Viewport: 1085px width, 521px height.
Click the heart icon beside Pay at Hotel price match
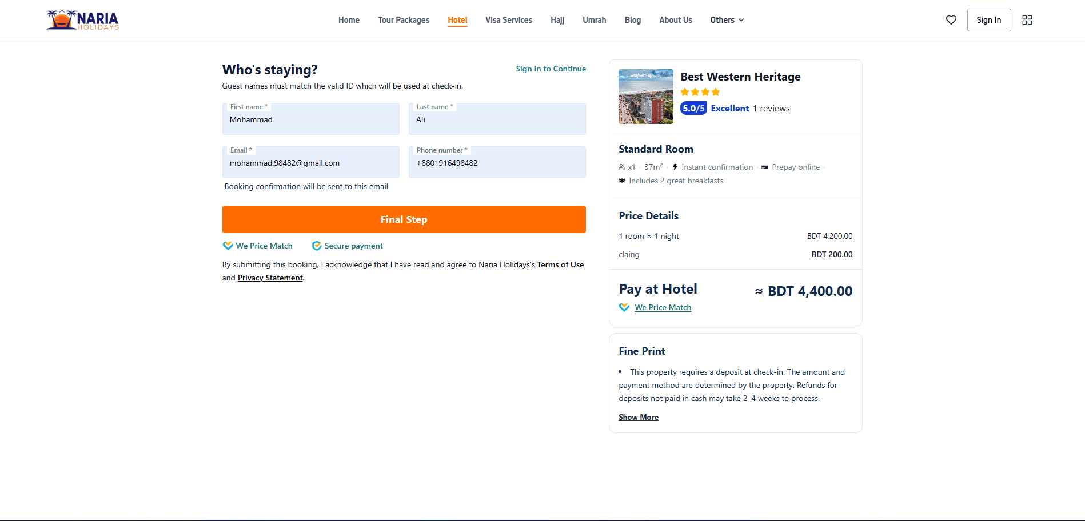tap(624, 307)
